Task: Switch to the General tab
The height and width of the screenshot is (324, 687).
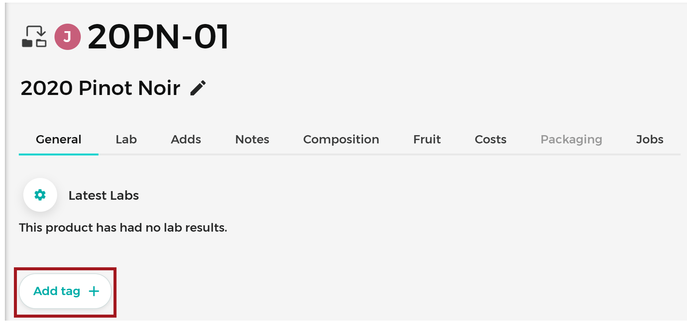Action: click(59, 139)
